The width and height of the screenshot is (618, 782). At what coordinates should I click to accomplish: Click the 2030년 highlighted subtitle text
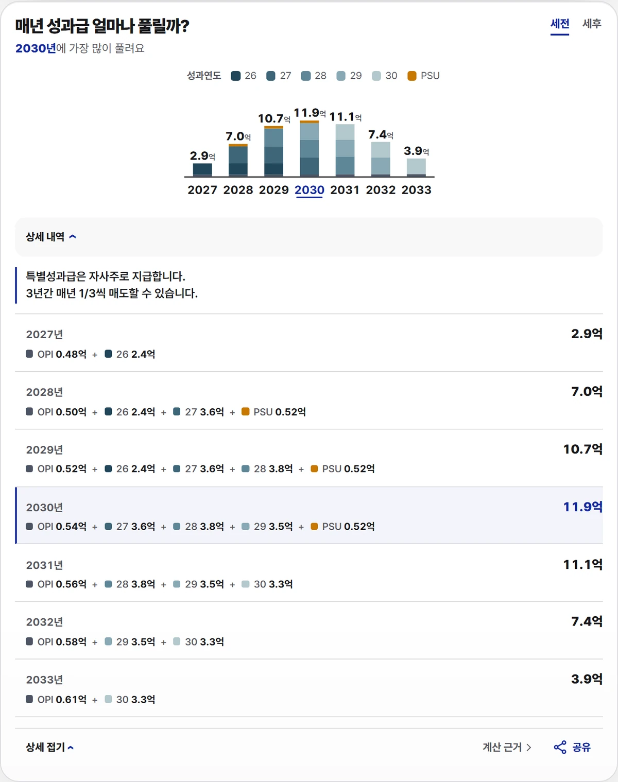[36, 48]
